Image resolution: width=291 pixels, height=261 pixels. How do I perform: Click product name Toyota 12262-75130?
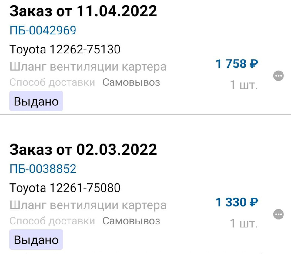[x=66, y=49]
